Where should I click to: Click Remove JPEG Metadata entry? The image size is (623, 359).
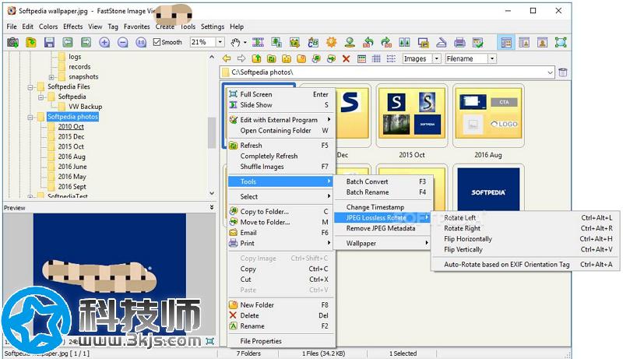tap(383, 228)
